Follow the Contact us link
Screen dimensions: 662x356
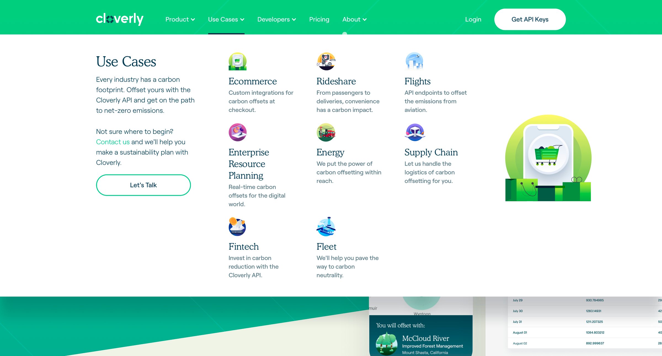(113, 142)
